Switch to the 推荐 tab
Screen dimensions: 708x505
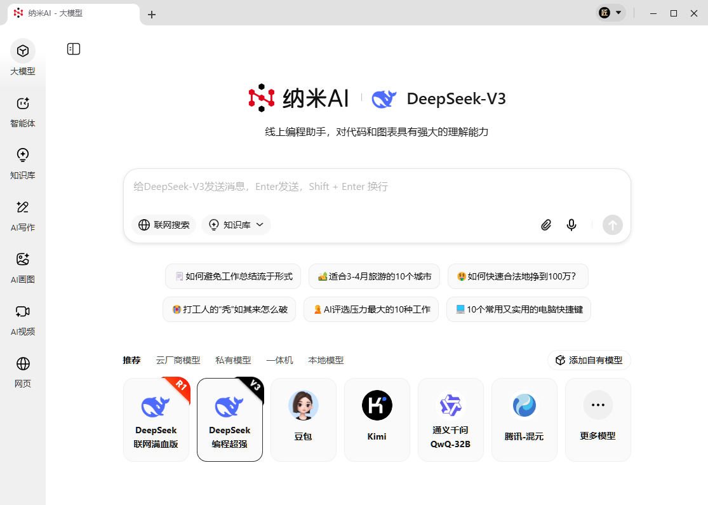(131, 360)
